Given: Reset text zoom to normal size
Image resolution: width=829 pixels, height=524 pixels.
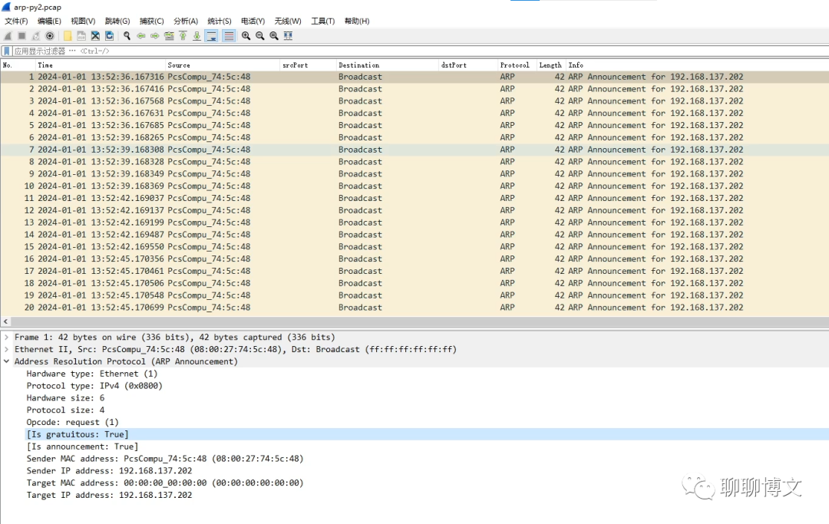Looking at the screenshot, I should point(274,36).
